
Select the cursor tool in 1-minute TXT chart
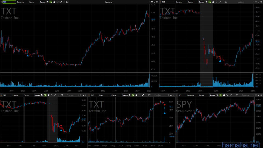[47, 2]
